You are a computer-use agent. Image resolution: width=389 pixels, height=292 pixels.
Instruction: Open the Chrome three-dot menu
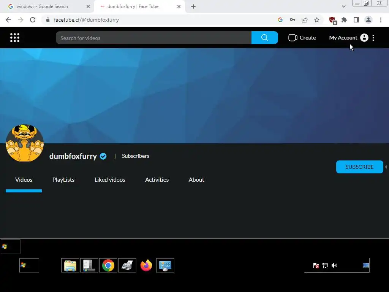click(x=381, y=20)
